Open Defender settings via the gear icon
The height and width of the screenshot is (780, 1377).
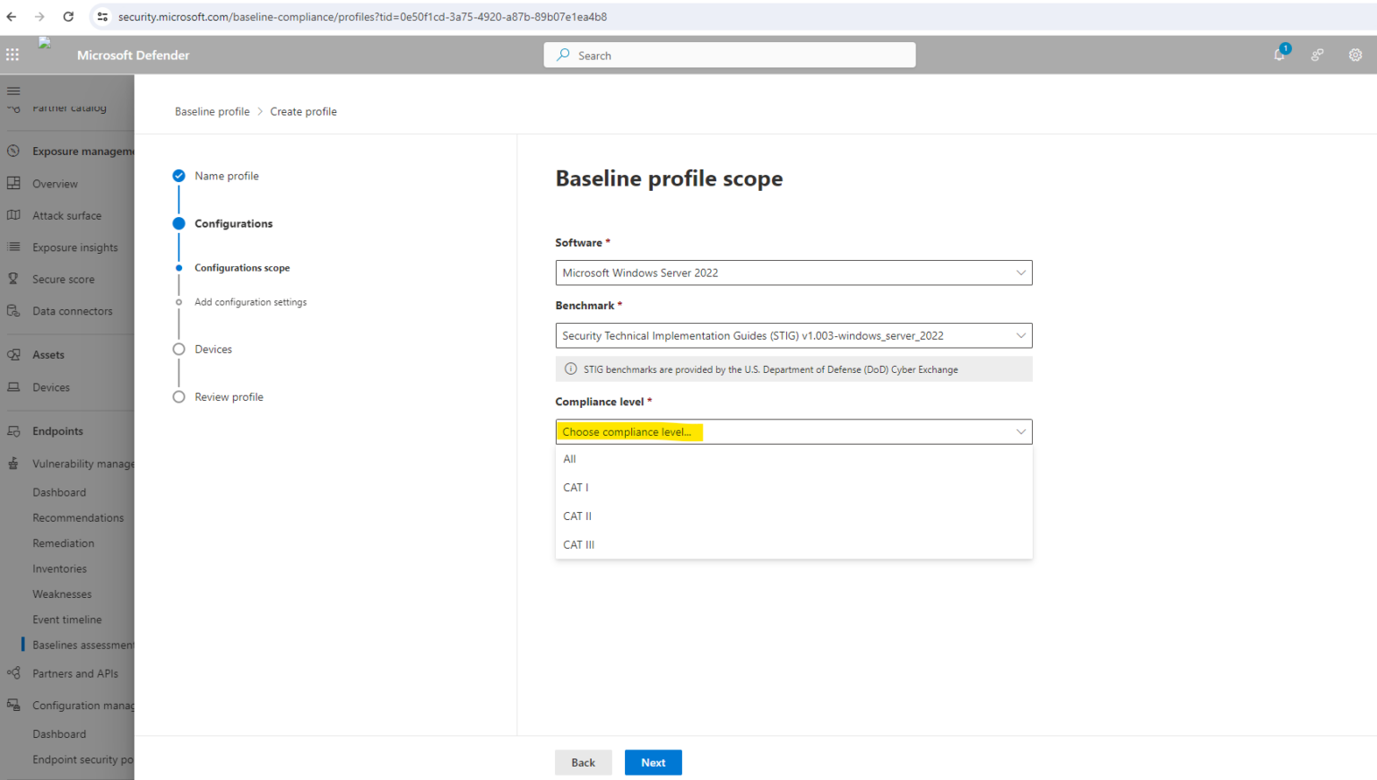[x=1355, y=55]
